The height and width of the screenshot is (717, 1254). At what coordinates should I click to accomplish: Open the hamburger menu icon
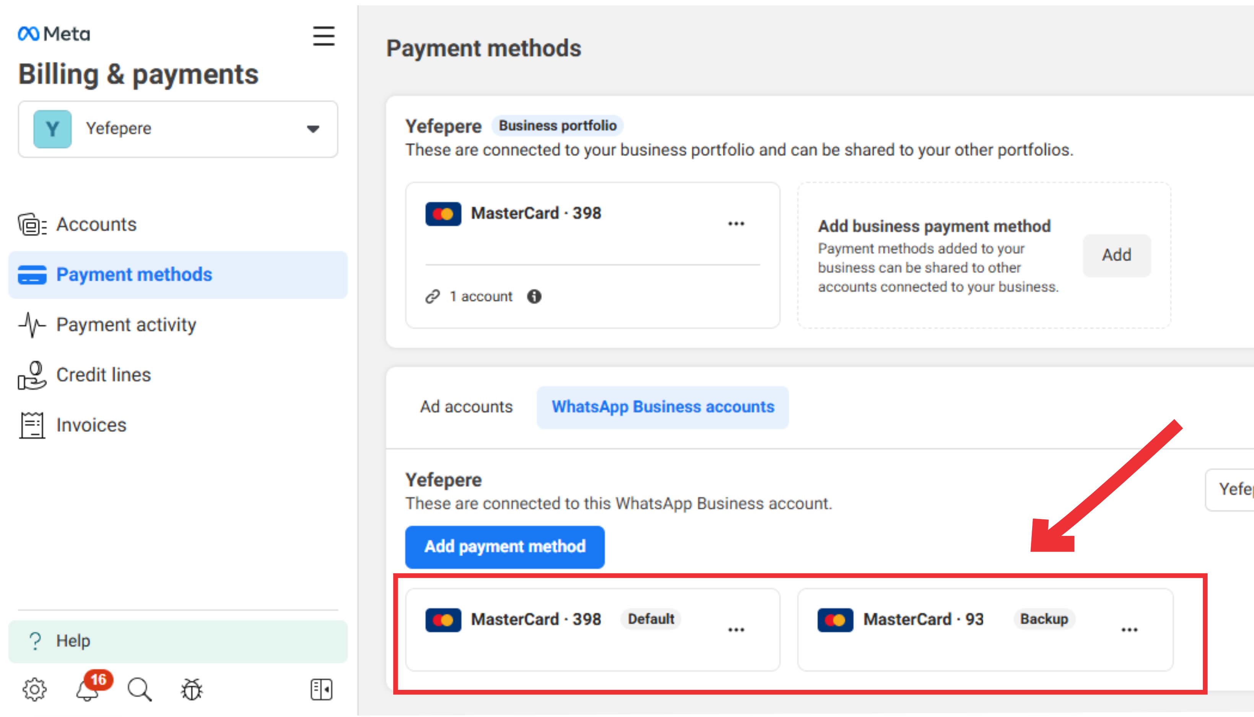(324, 36)
